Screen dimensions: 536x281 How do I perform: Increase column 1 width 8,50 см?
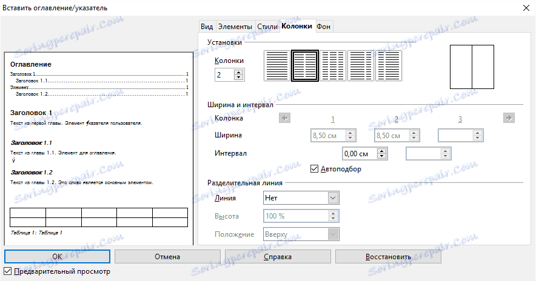point(350,133)
